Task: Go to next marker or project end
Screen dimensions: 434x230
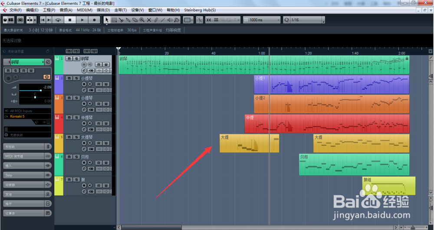Action: pyautogui.click(x=49, y=20)
